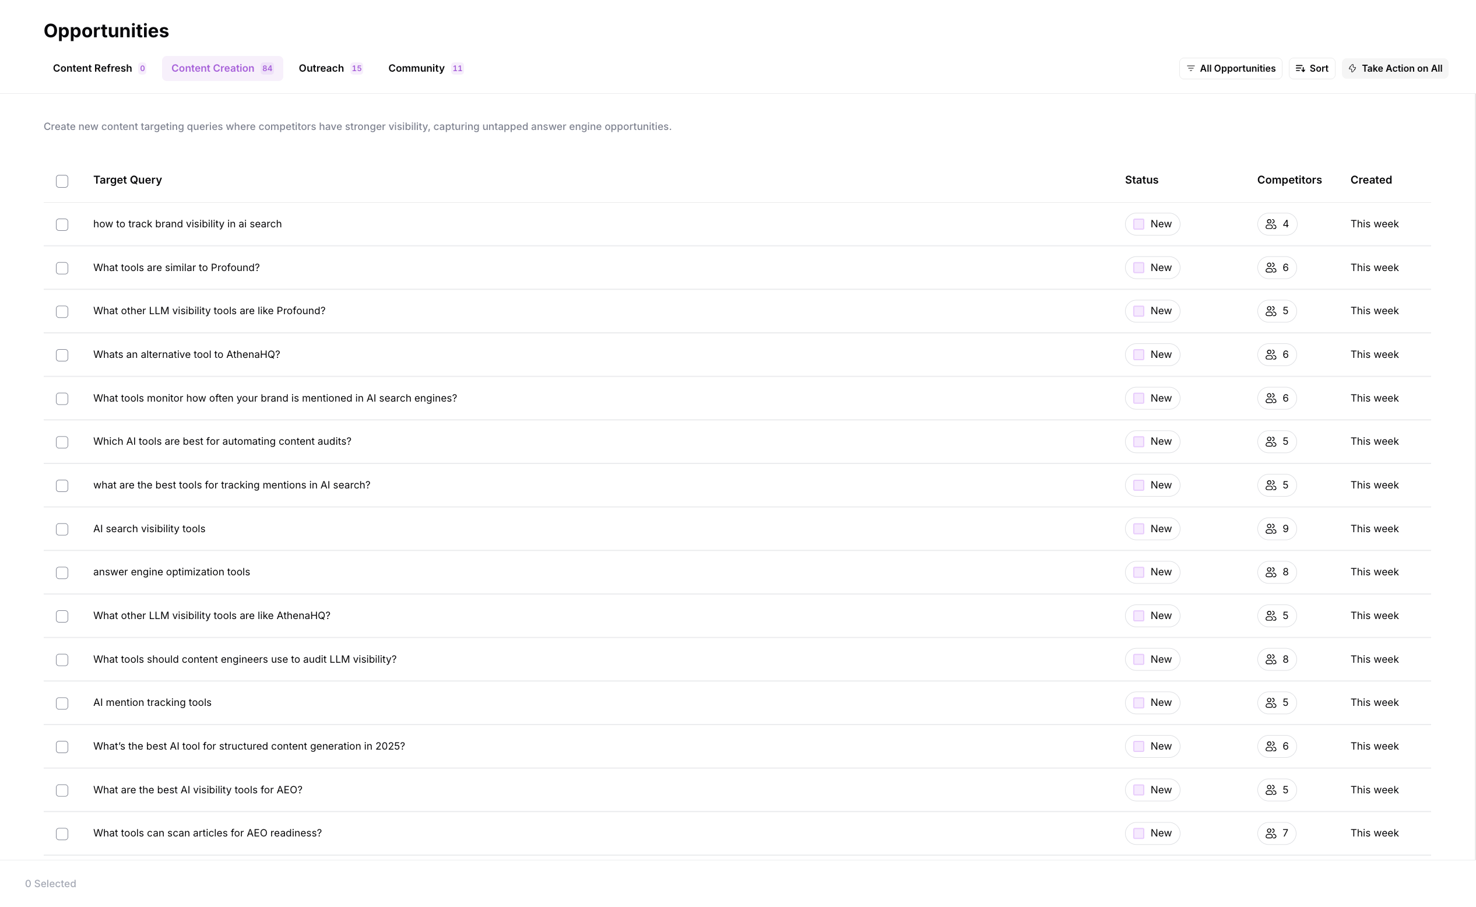
Task: Open the All Opportunities filter dropdown
Action: pos(1230,68)
